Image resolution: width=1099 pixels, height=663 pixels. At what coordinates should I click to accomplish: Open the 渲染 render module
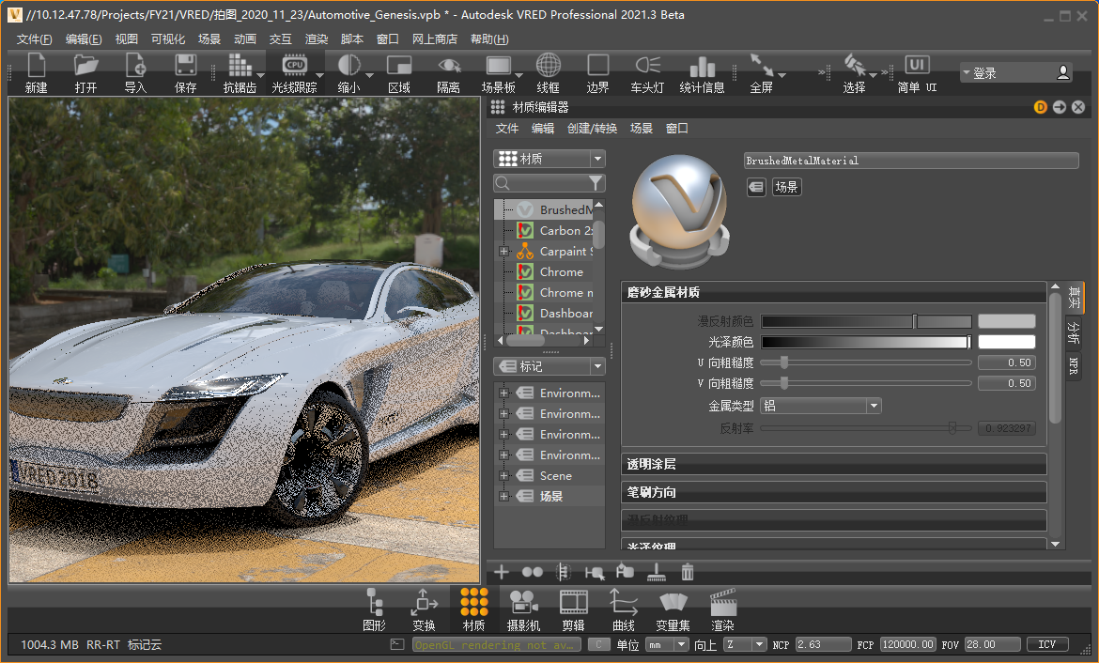click(x=722, y=609)
